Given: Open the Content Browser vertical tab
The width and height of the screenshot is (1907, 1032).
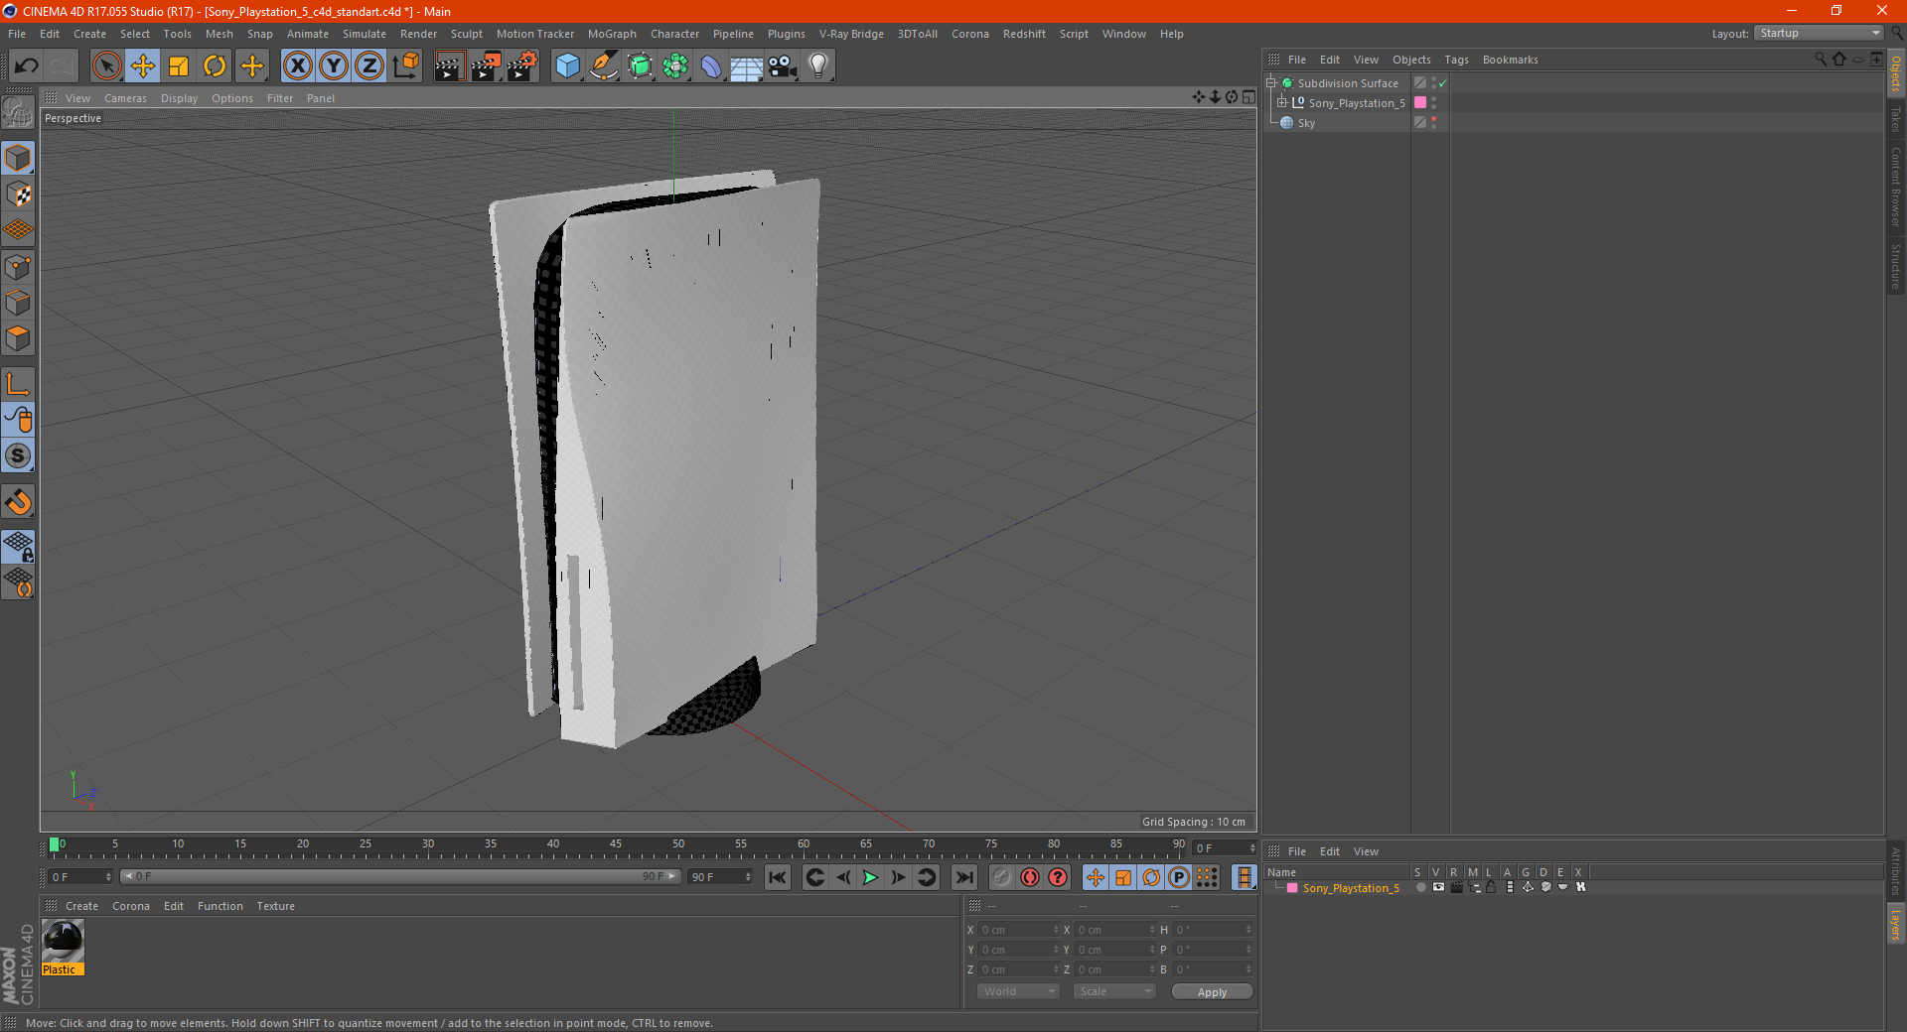Looking at the screenshot, I should (x=1895, y=187).
